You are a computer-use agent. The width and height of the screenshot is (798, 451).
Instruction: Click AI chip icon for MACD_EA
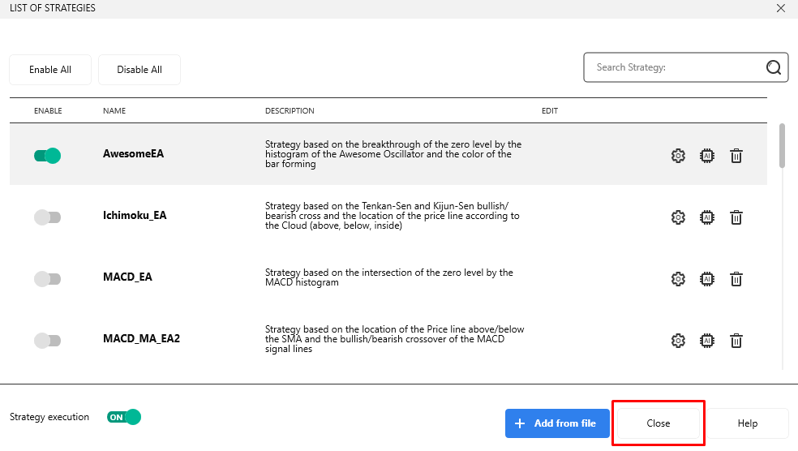coord(707,279)
